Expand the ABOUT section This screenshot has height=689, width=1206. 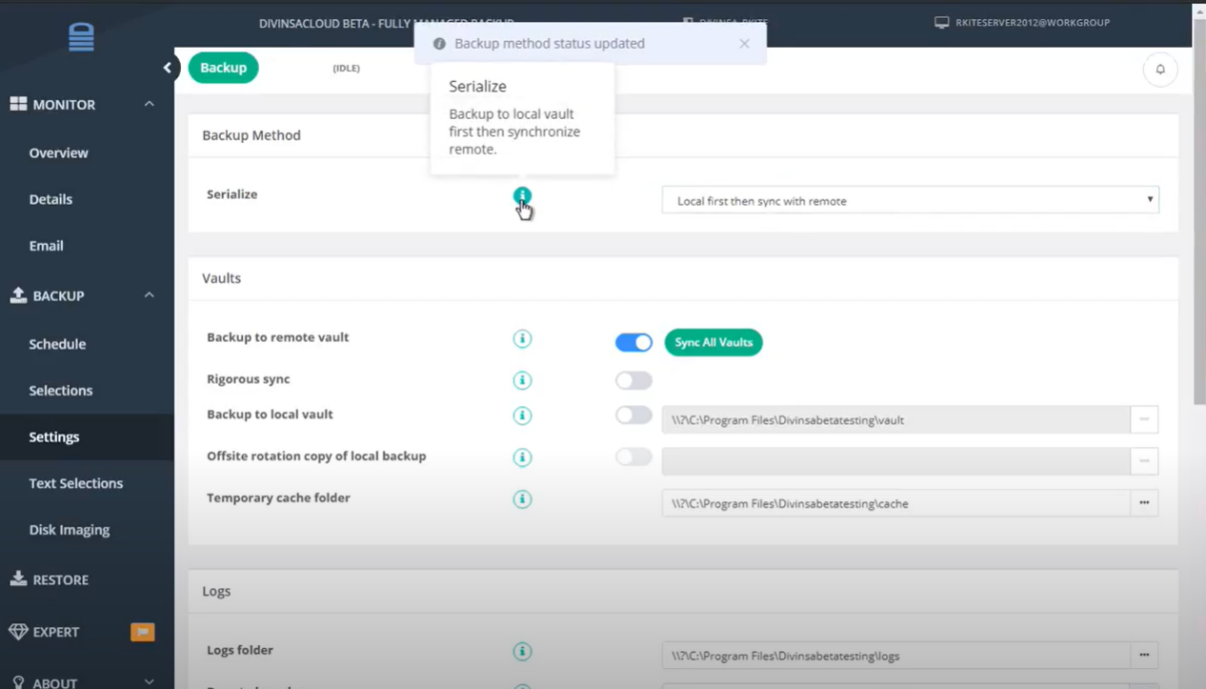pyautogui.click(x=149, y=680)
